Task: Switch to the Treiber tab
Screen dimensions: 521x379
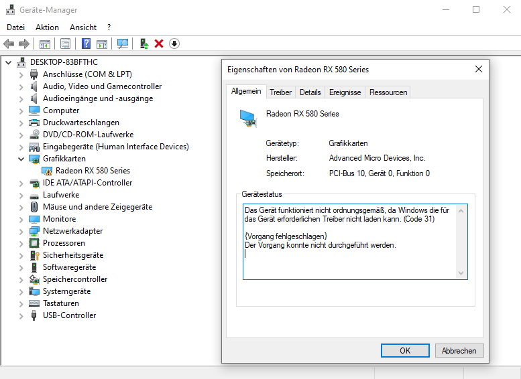Action: point(280,92)
